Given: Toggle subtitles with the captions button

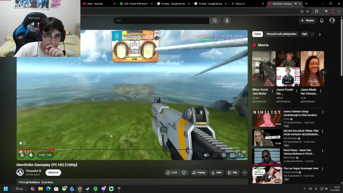Looking at the screenshot, I should point(215,155).
